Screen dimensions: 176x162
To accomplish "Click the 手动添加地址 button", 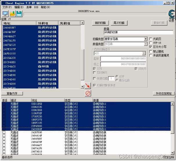I will [164, 93].
